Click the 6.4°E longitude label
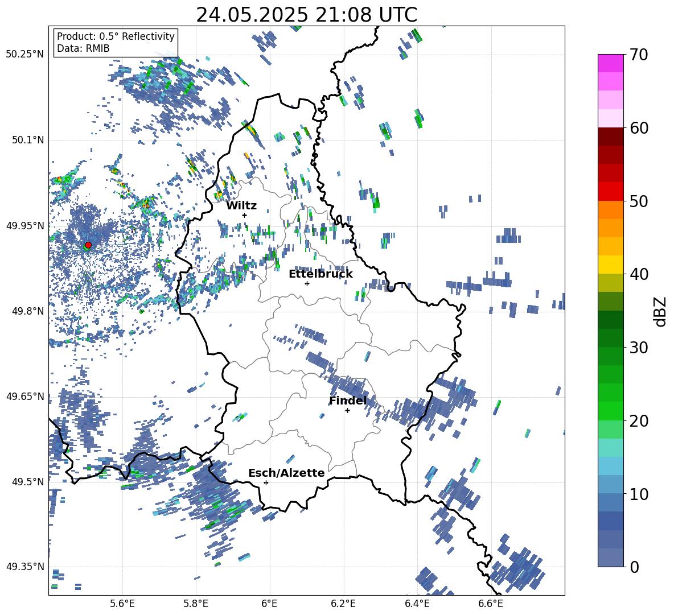This screenshot has height=615, width=674. pos(417,604)
